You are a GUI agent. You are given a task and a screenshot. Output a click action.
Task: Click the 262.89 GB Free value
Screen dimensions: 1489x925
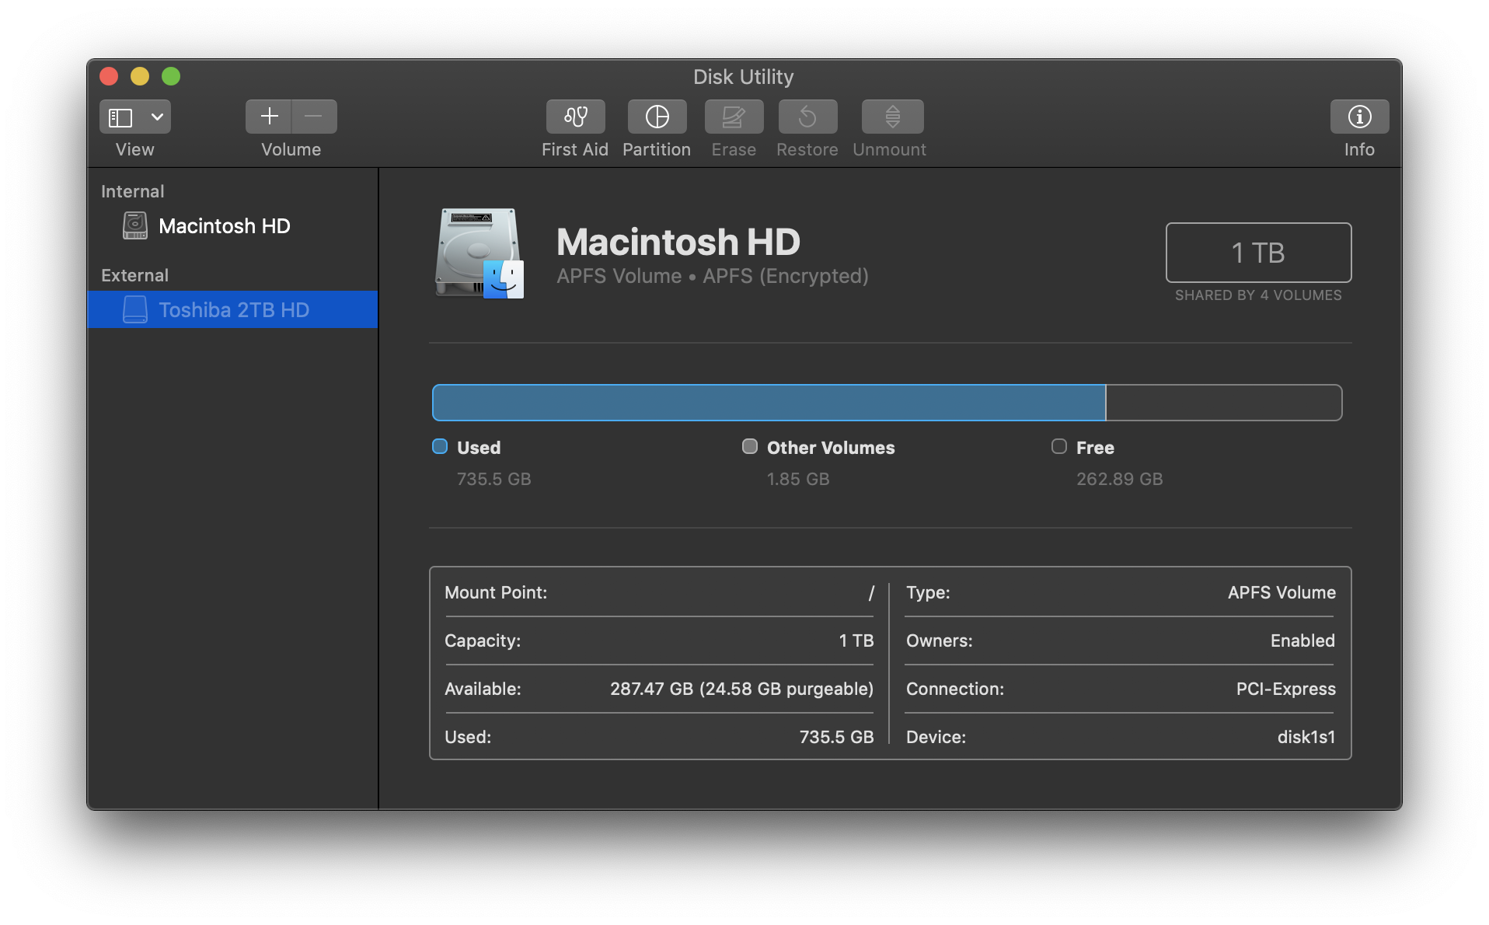pos(1119,479)
